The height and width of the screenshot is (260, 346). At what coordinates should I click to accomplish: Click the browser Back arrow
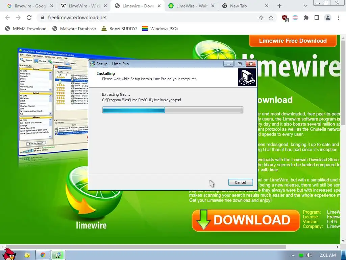click(7, 18)
